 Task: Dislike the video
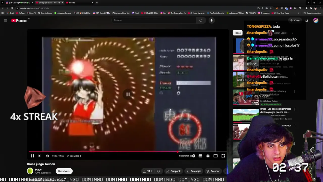tap(158, 171)
